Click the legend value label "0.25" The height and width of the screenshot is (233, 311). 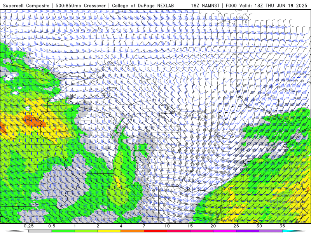(29, 226)
